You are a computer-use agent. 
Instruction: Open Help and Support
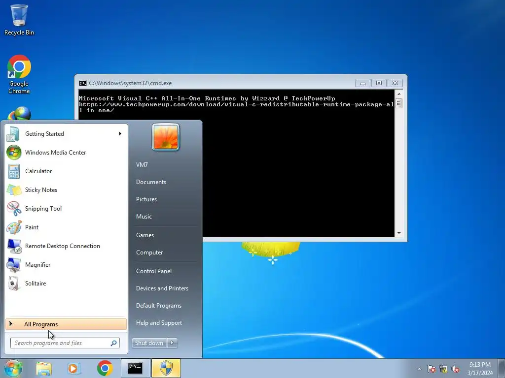[x=159, y=323]
